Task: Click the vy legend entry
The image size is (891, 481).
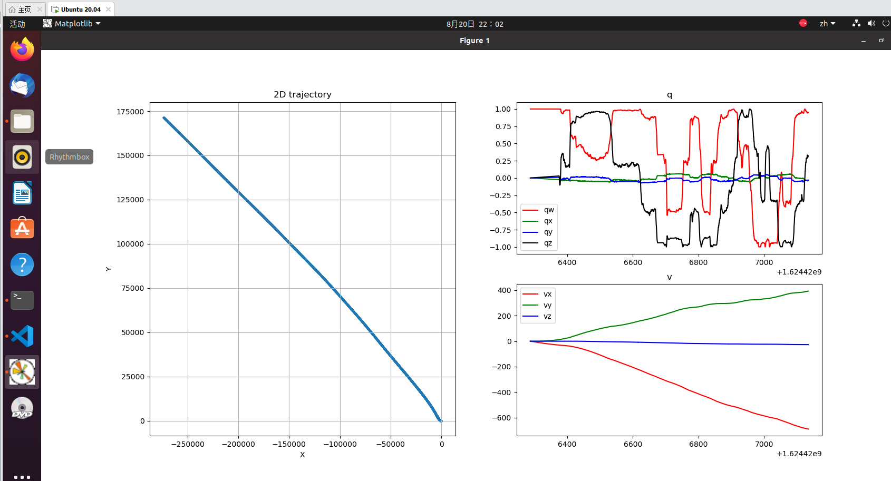Action: [x=538, y=305]
